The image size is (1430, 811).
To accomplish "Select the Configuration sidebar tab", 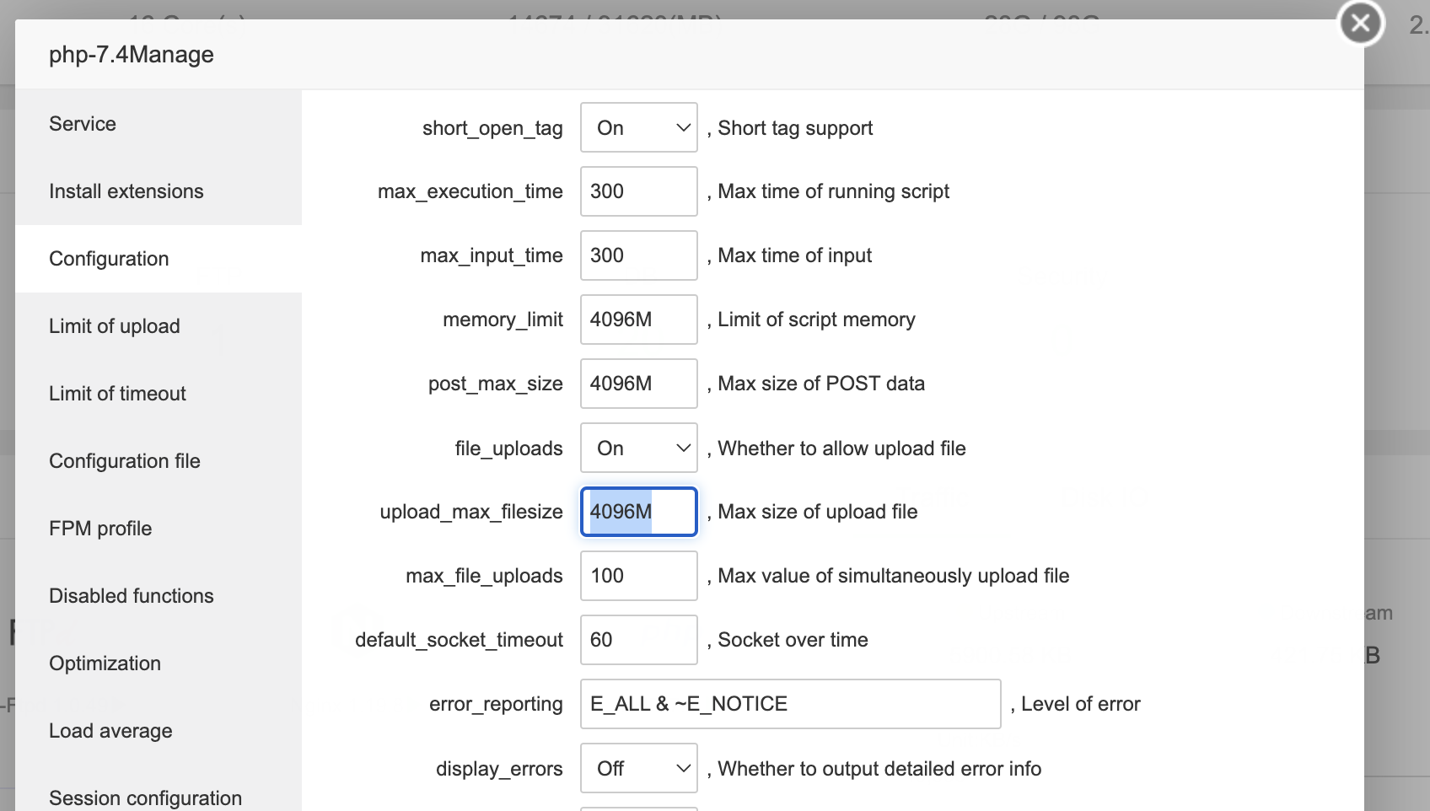I will pos(109,259).
